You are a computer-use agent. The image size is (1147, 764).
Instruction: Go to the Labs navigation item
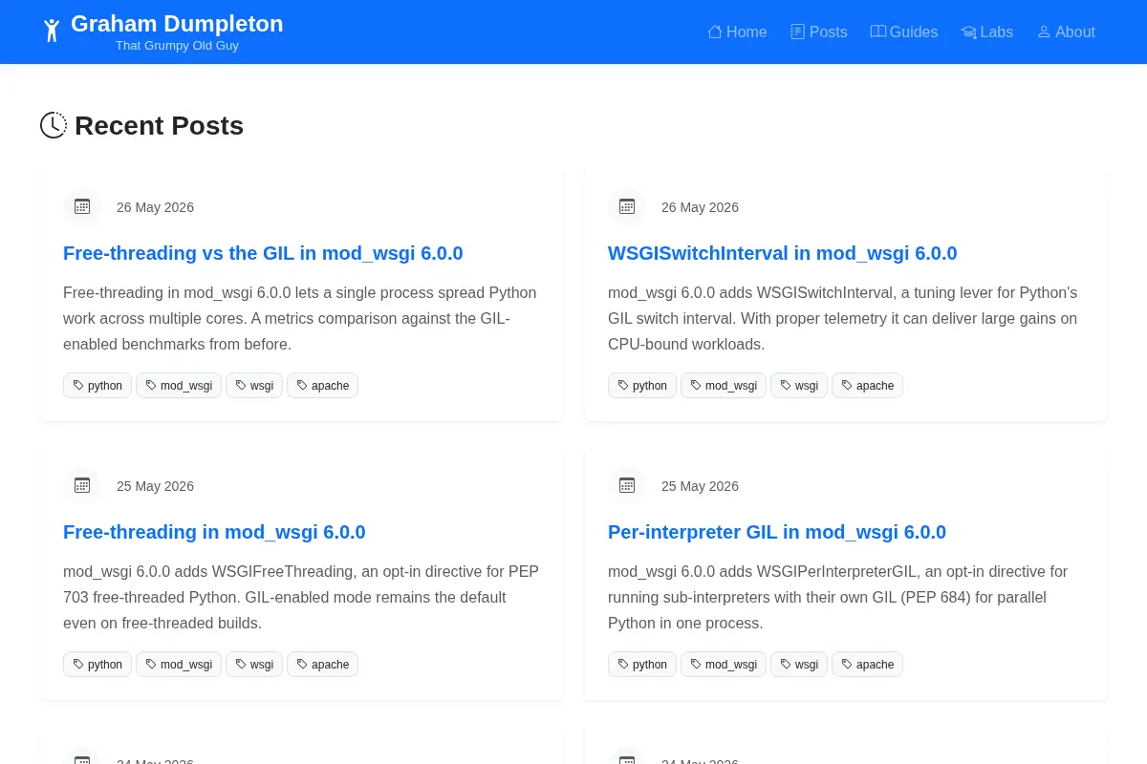point(987,32)
